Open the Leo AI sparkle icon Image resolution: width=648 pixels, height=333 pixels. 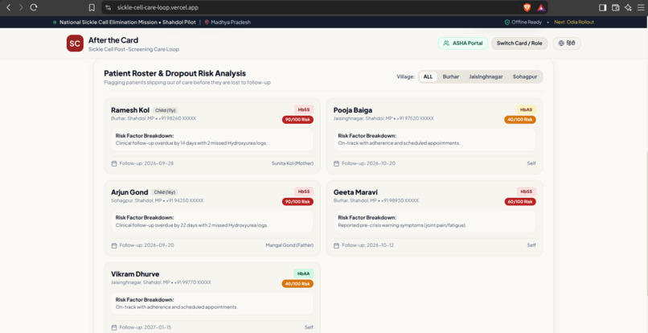(x=628, y=7)
